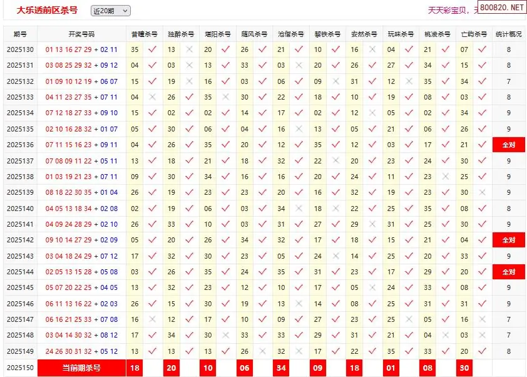Click the 800820.NET watermark box

(x=503, y=8)
